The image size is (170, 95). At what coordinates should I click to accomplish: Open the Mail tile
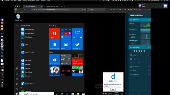77,33
